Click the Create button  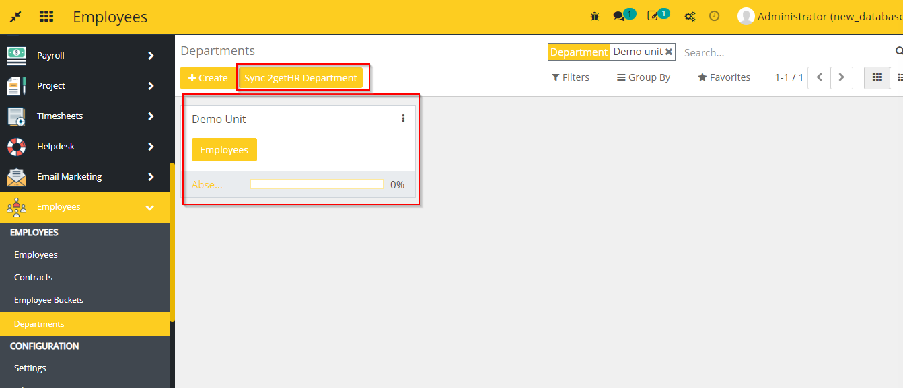(x=208, y=78)
